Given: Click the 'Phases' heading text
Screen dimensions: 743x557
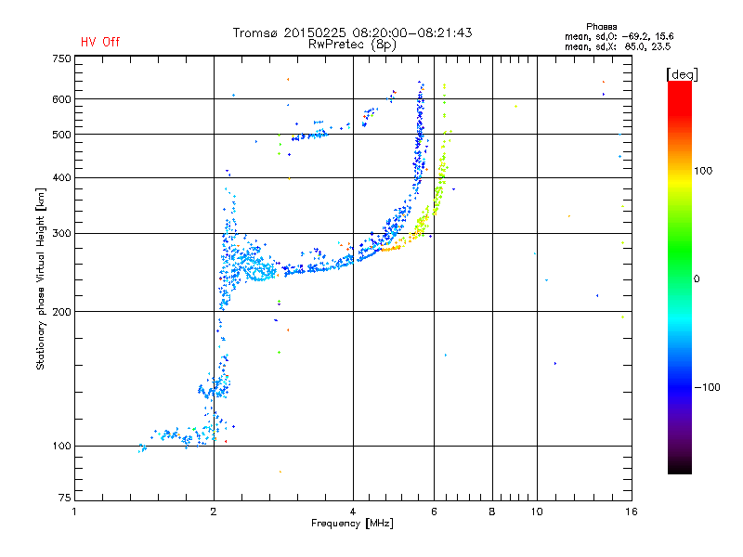Looking at the screenshot, I should point(601,27).
